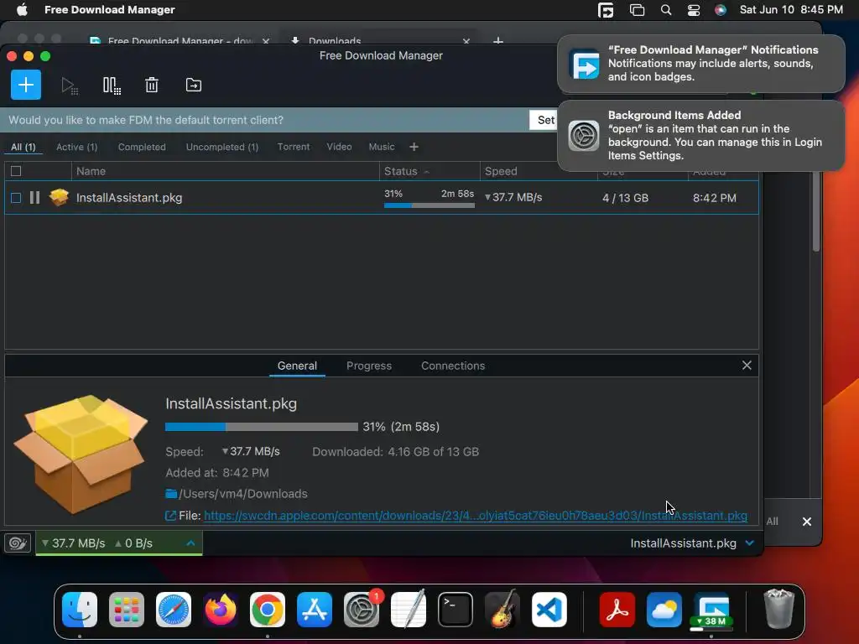Open Siri from the menu bar
Screen dimensions: 859x644
721,10
